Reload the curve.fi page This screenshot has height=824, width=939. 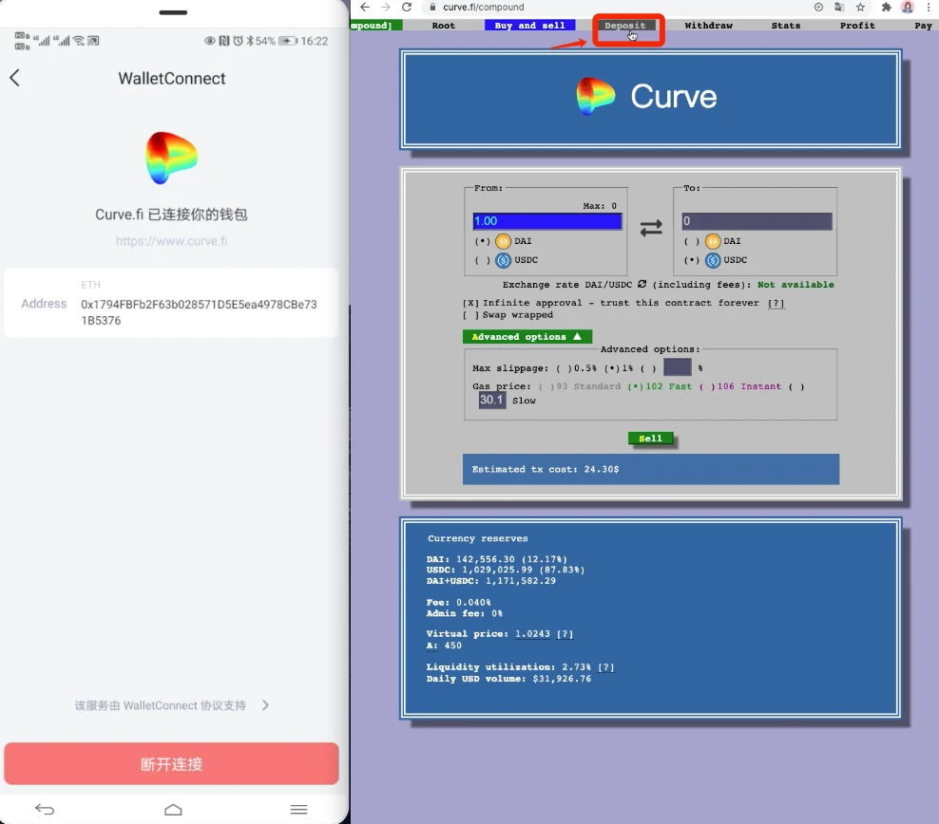(x=407, y=8)
